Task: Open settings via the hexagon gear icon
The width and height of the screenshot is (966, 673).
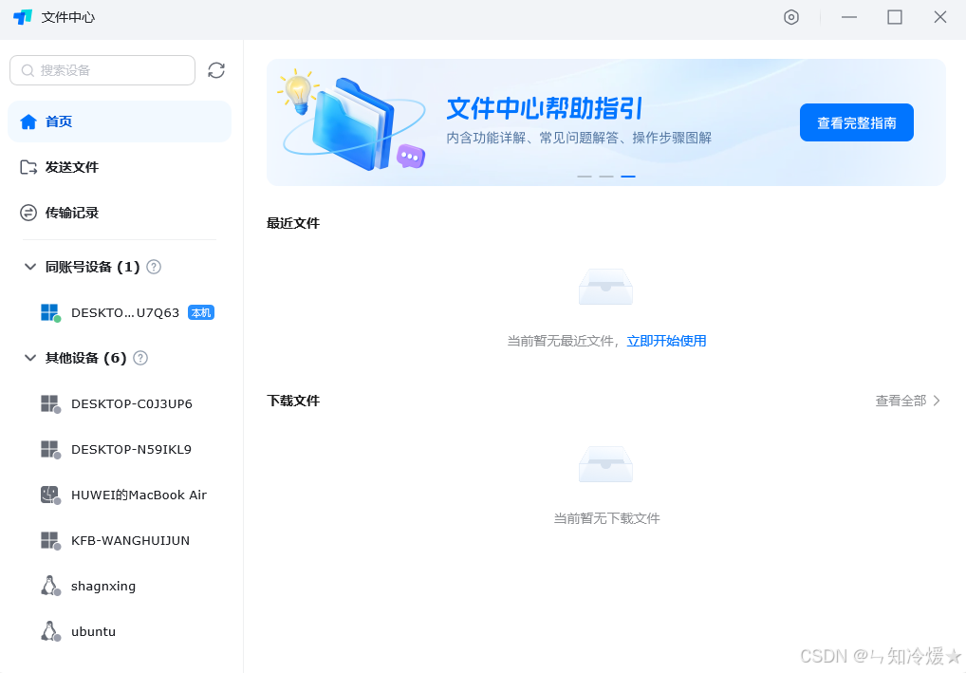Action: 791,17
